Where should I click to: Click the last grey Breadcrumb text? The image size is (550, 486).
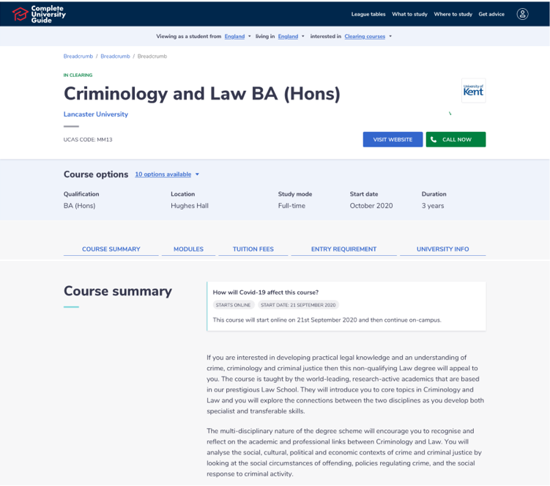[x=152, y=56]
